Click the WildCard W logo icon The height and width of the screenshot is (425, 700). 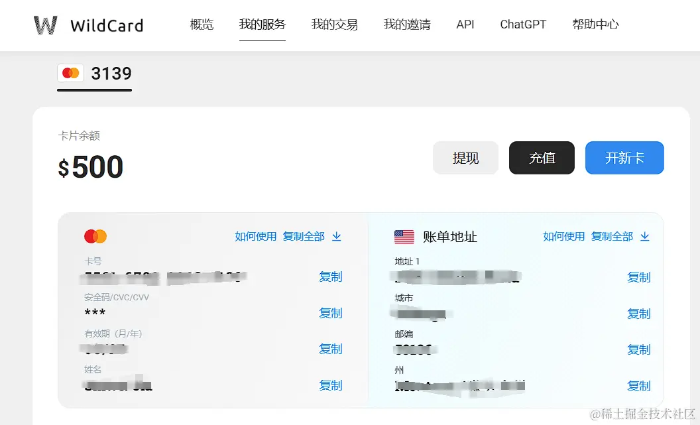46,25
